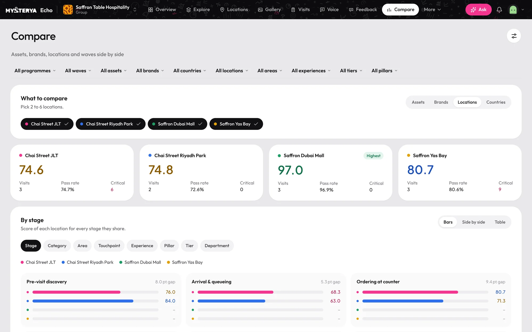Click the green ghost user avatar

[x=513, y=10]
